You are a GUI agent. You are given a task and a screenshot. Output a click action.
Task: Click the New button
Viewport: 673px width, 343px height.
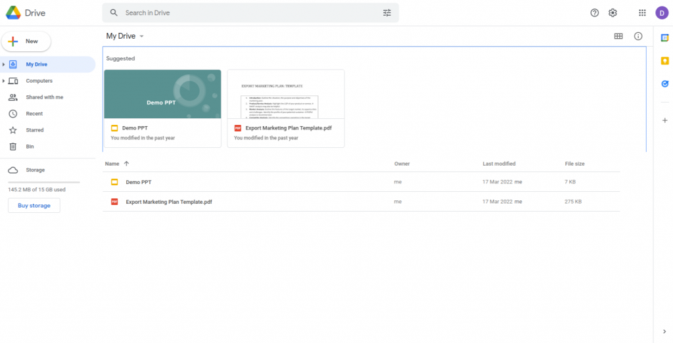pyautogui.click(x=26, y=41)
